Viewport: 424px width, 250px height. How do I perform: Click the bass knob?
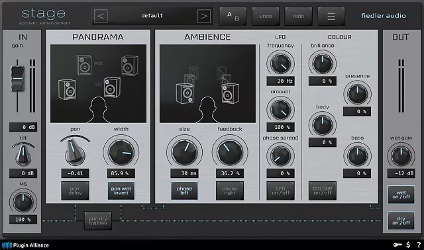357,156
